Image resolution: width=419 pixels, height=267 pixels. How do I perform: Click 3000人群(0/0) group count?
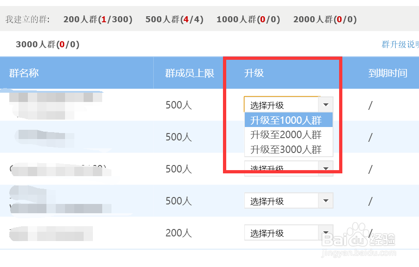tap(47, 44)
